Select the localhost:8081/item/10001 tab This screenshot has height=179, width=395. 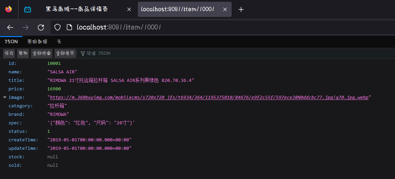[185, 9]
